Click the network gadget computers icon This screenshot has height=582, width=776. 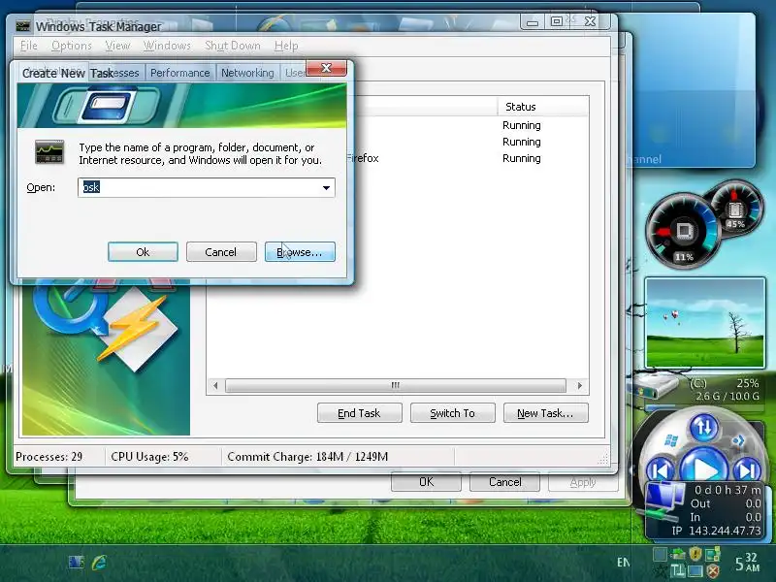tap(663, 501)
